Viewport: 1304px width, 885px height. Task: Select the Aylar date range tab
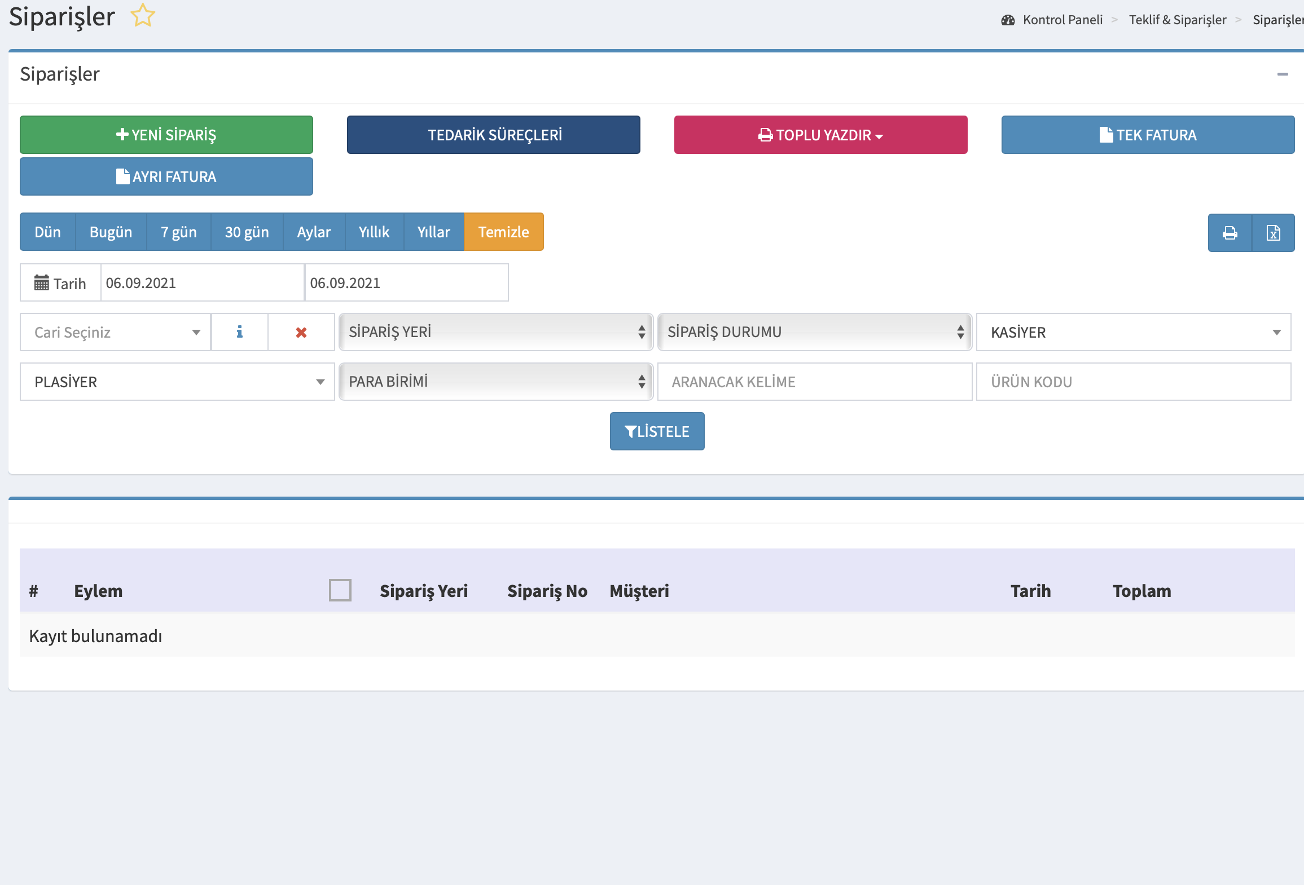314,232
